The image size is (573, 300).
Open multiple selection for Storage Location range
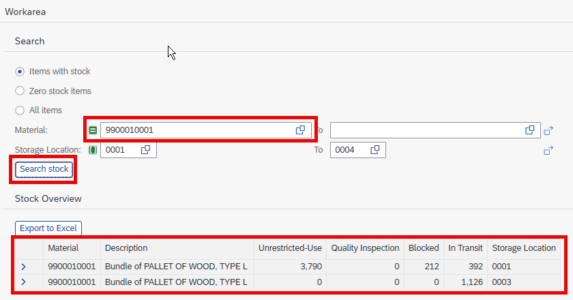click(548, 150)
